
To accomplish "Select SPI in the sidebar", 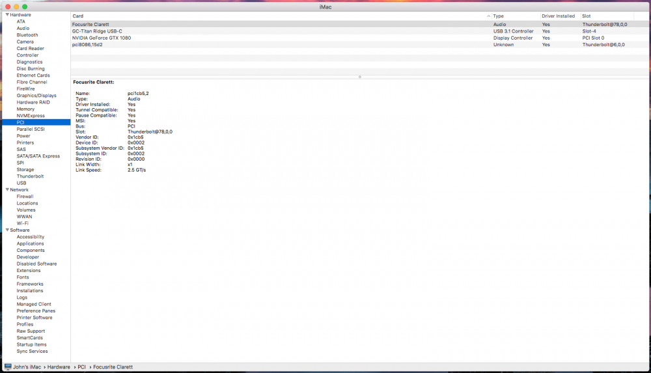I will click(20, 163).
